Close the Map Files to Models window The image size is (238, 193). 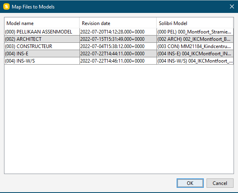point(232,6)
